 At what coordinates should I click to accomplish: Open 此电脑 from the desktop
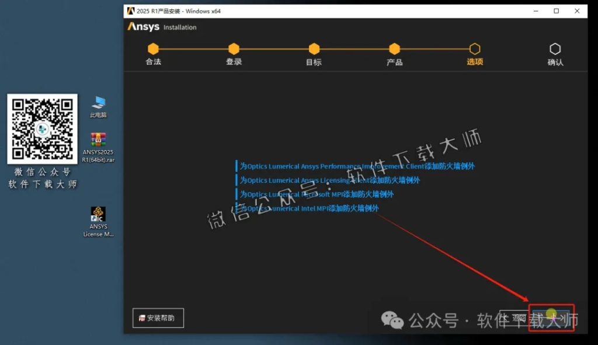click(x=98, y=105)
